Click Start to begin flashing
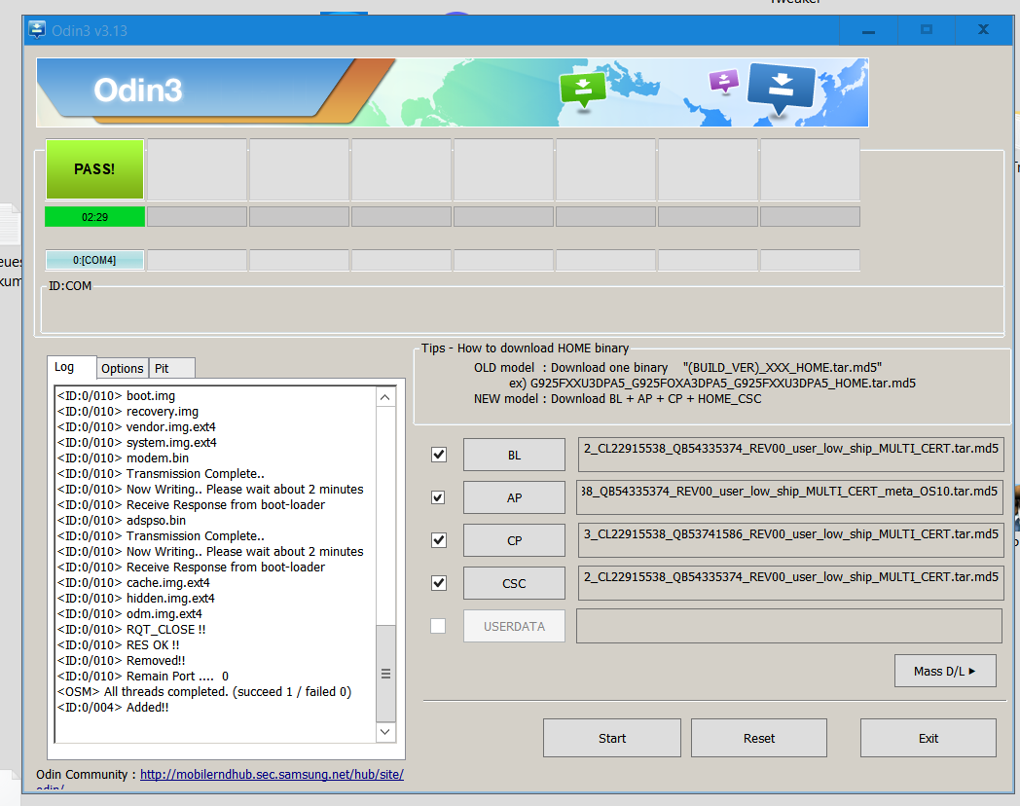 click(x=612, y=738)
